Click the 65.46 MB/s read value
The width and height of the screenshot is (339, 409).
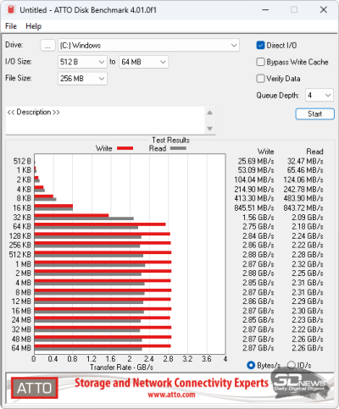(305, 170)
